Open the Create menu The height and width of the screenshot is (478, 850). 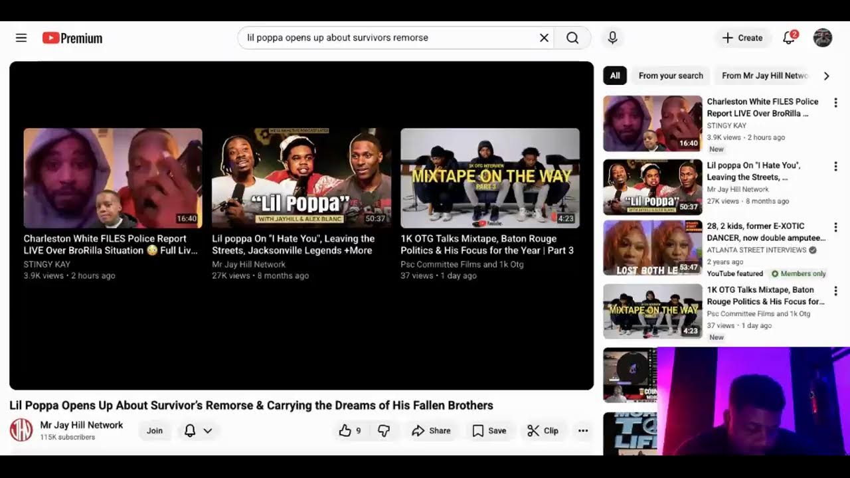tap(742, 38)
